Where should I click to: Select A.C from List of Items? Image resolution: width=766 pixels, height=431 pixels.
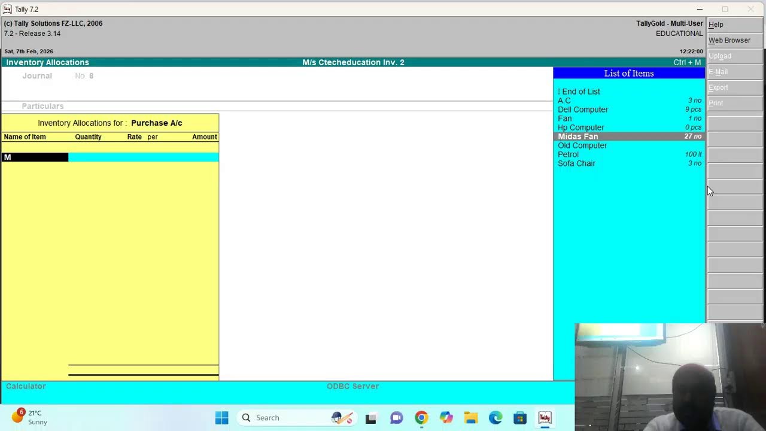629,101
